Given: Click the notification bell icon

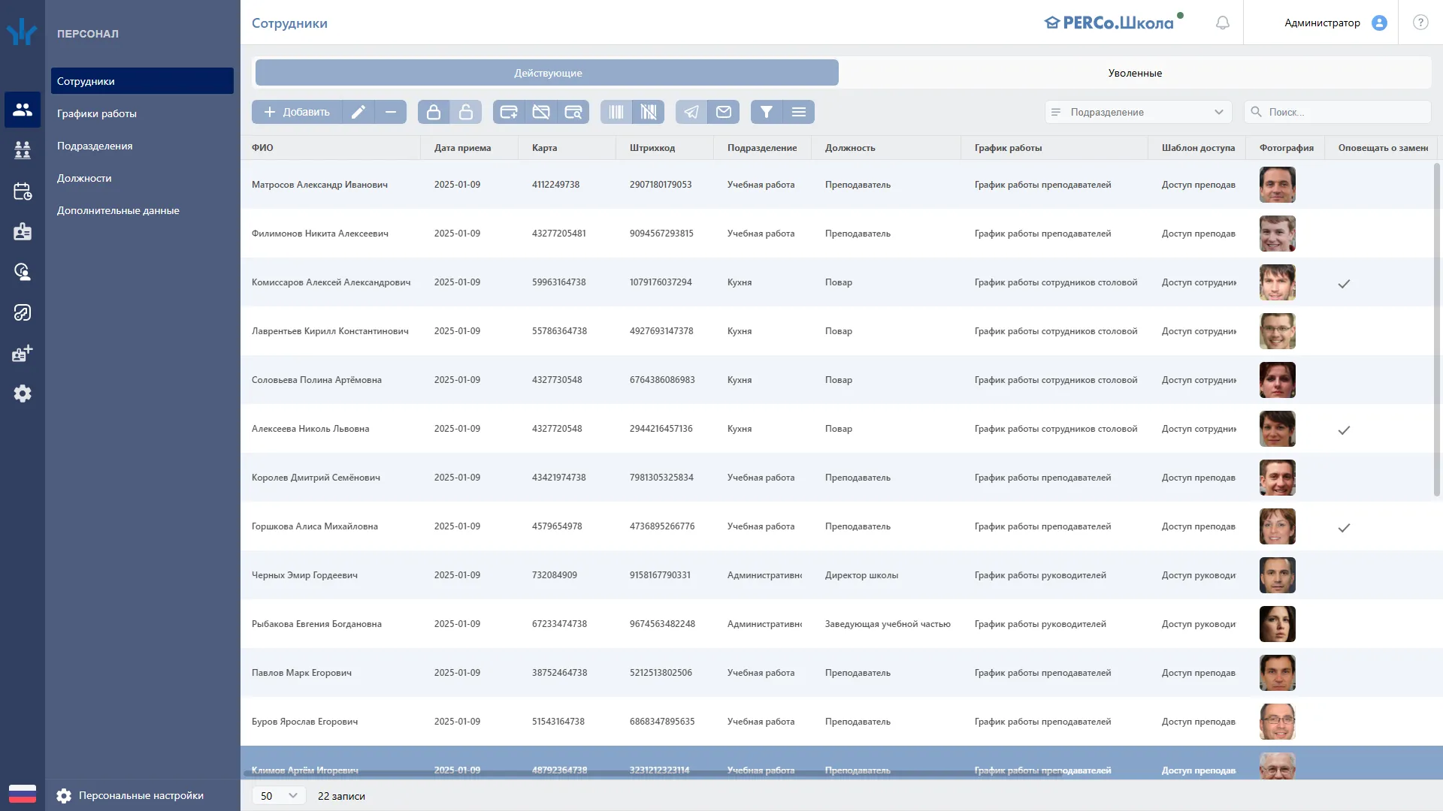Looking at the screenshot, I should tap(1223, 23).
